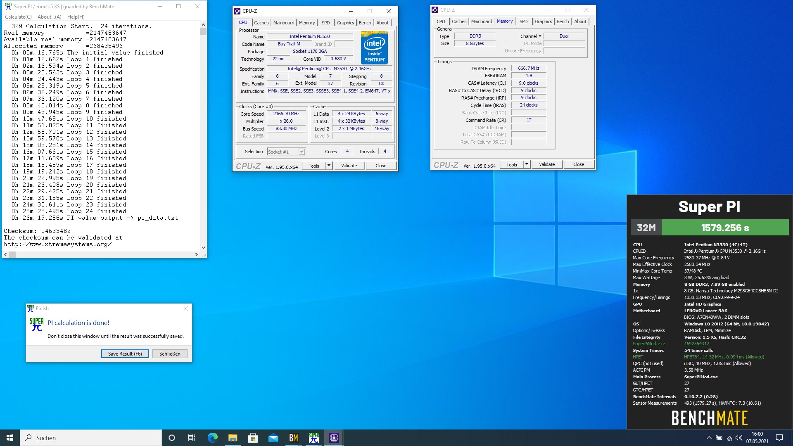Screen dimensions: 793x446
Task: Click Validate button in first CPU-Z
Action: (349, 166)
